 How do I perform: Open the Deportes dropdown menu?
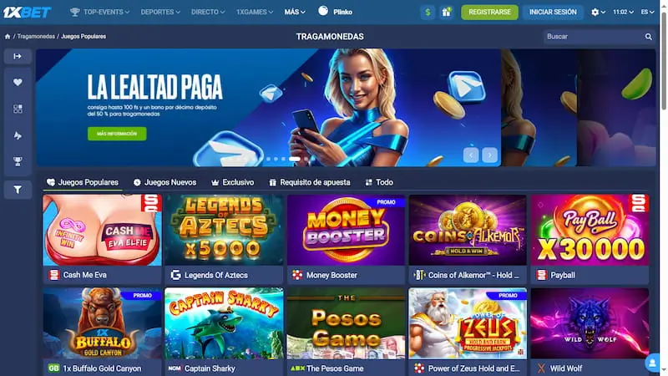point(160,13)
